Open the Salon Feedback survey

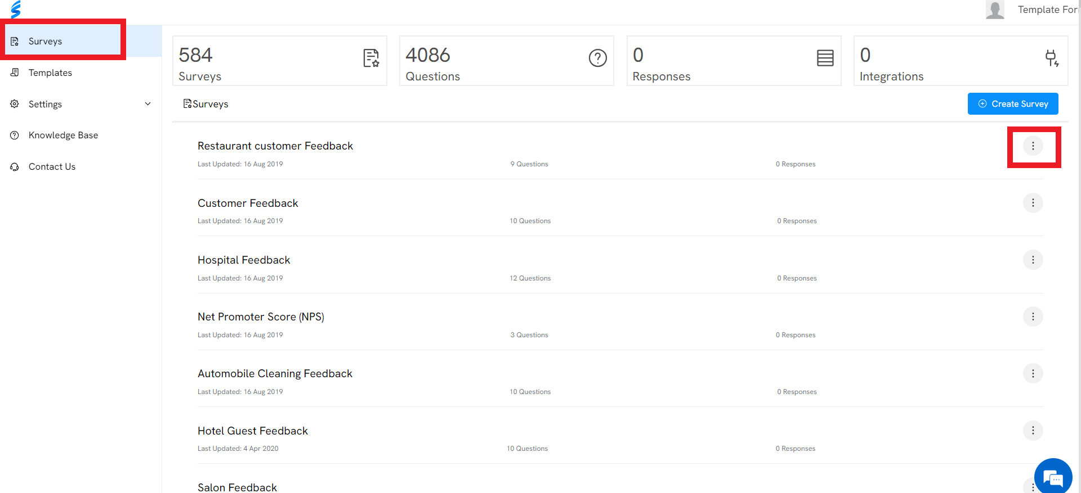(x=237, y=487)
